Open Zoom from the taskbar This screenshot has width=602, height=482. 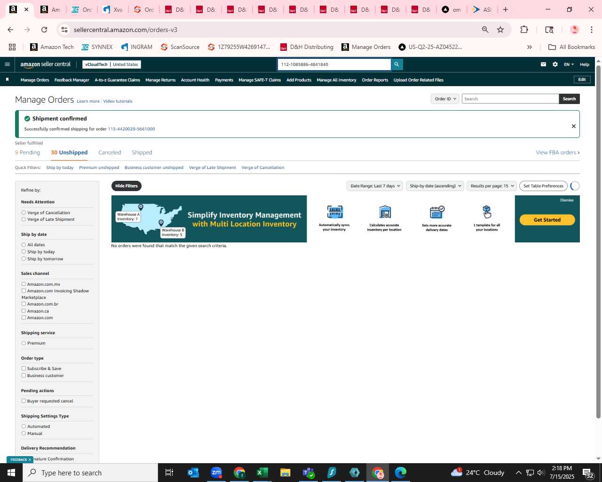(x=216, y=473)
